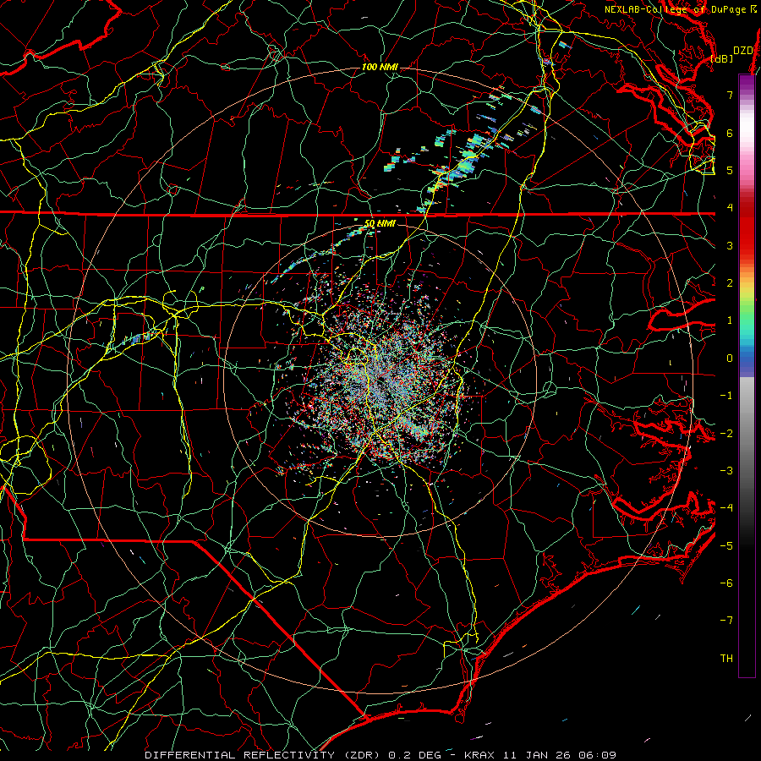
Task: Click the DZDR [dB] color scale title
Action: [x=734, y=54]
